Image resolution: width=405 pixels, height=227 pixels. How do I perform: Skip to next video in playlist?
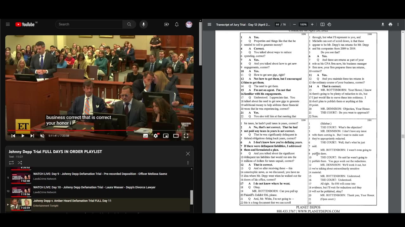coord(32,136)
